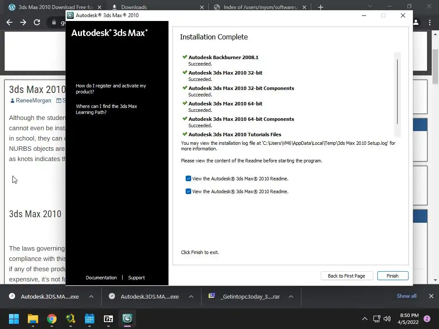Click the '3ds Max 2010' webpage heading
Image resolution: width=439 pixels, height=329 pixels.
click(x=35, y=214)
